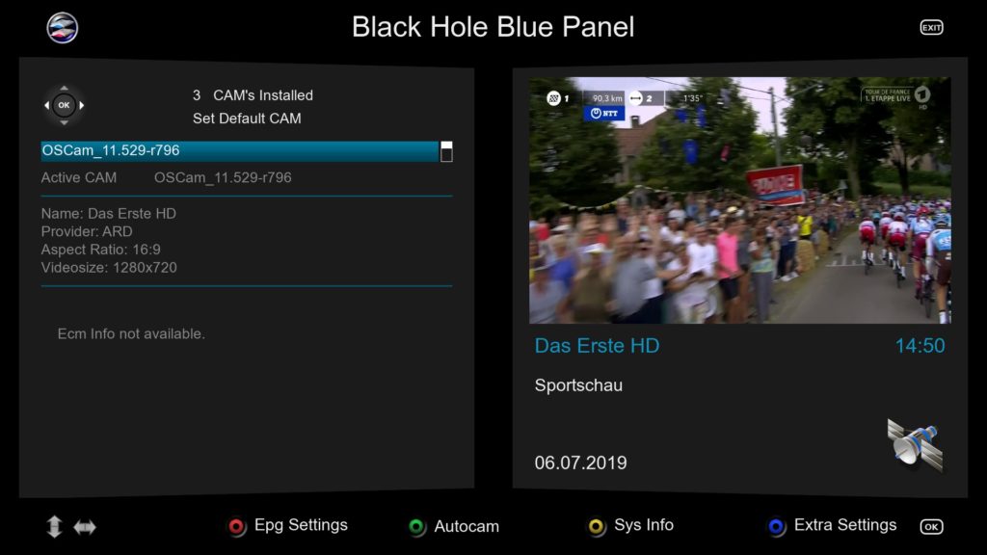Click the green Autocam button icon
This screenshot has height=555, width=987.
coord(416,527)
